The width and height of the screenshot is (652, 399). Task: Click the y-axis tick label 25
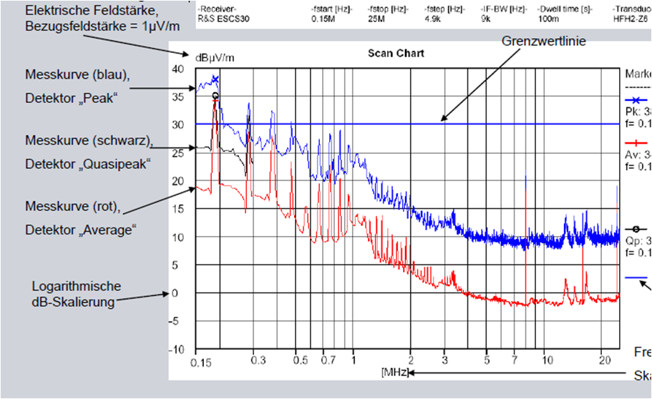[177, 153]
